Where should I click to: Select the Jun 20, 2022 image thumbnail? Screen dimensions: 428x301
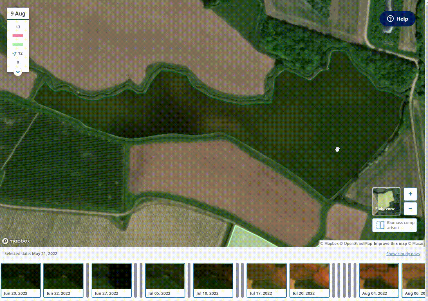click(21, 280)
